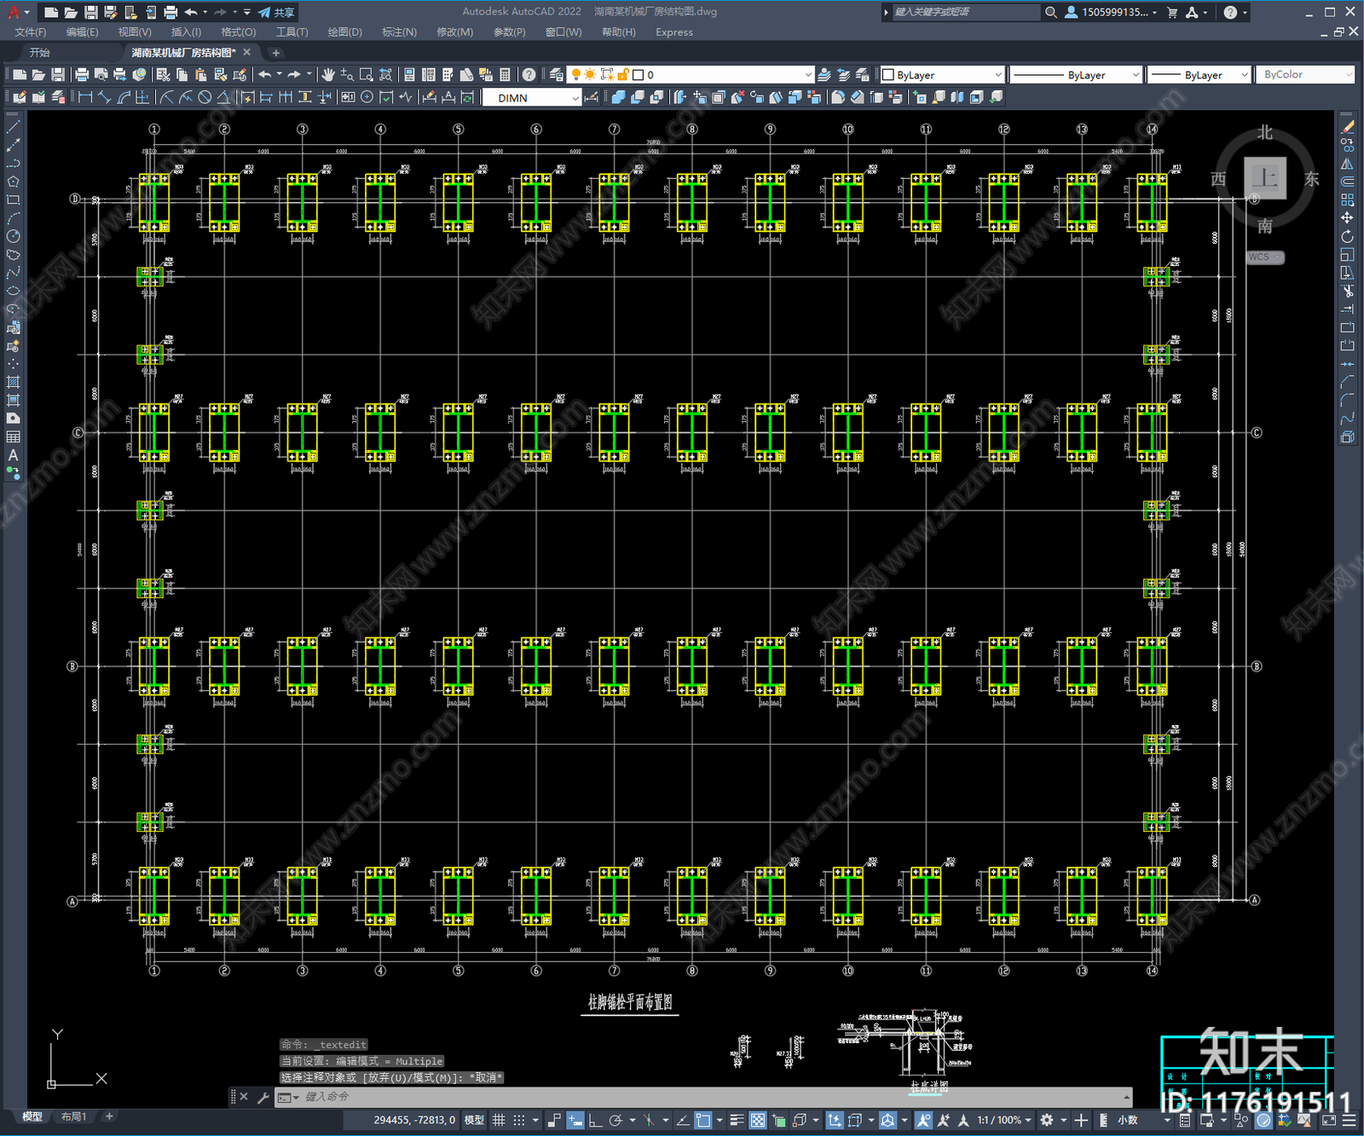Click the search keyword input box
The height and width of the screenshot is (1136, 1364).
point(965,12)
